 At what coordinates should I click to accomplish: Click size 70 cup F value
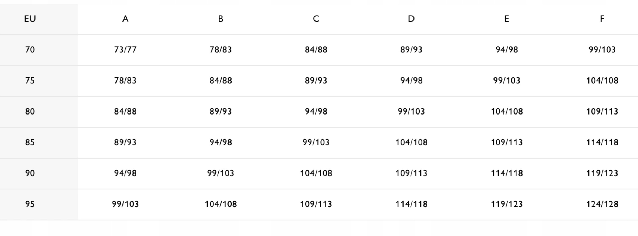click(602, 50)
